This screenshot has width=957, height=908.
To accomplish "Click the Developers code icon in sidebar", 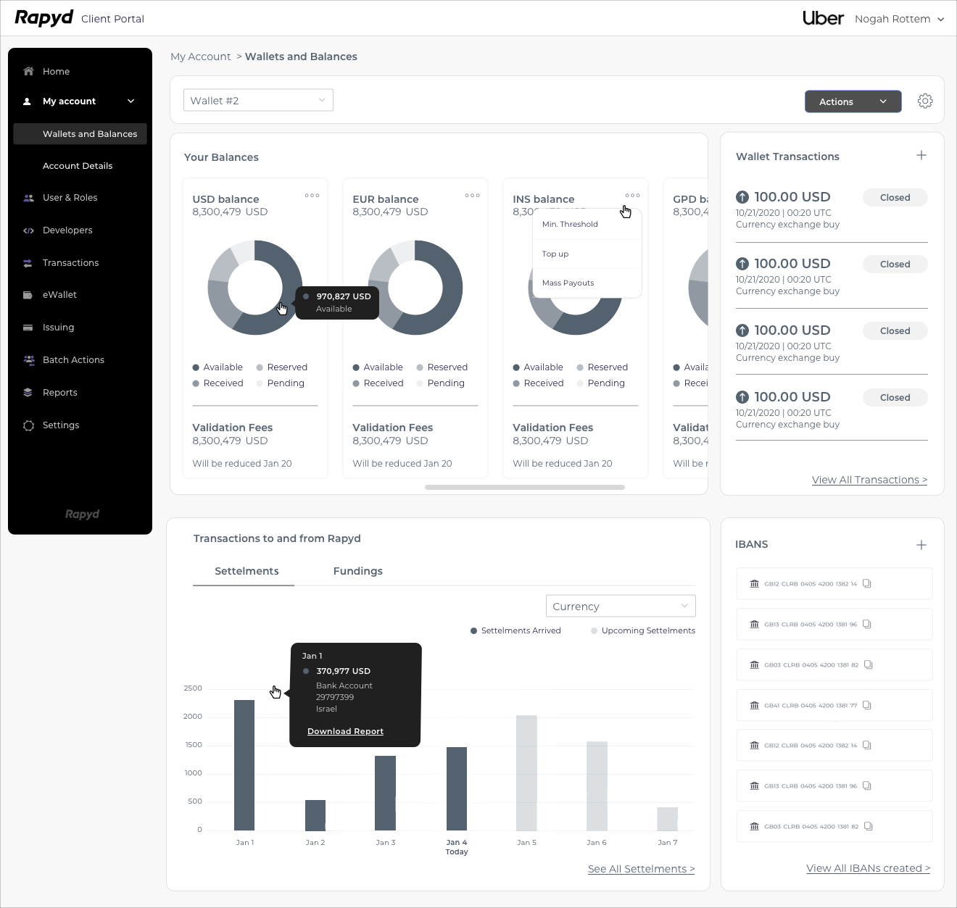I will 28,230.
